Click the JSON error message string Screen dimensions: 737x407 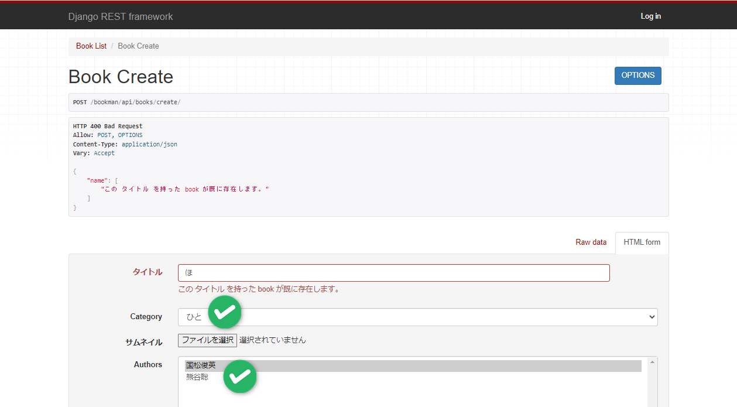pos(184,190)
